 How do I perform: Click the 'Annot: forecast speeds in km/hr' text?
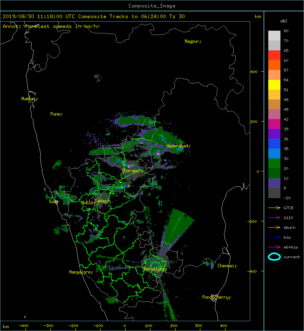51,26
